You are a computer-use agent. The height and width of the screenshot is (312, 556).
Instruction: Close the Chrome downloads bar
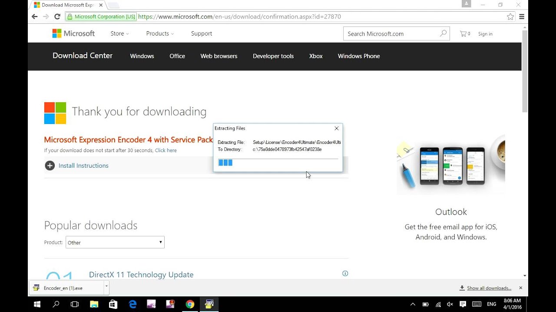521,288
